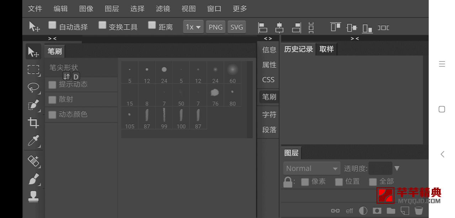
Task: Open the Normal blend mode dropdown
Action: (x=312, y=168)
